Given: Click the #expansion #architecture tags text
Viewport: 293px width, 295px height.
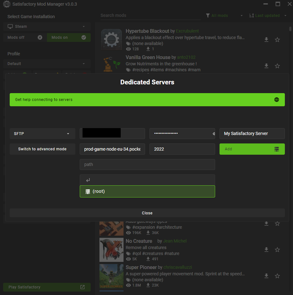Looking at the screenshot, I should pyautogui.click(x=157, y=227).
